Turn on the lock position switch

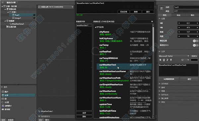coord(195,41)
